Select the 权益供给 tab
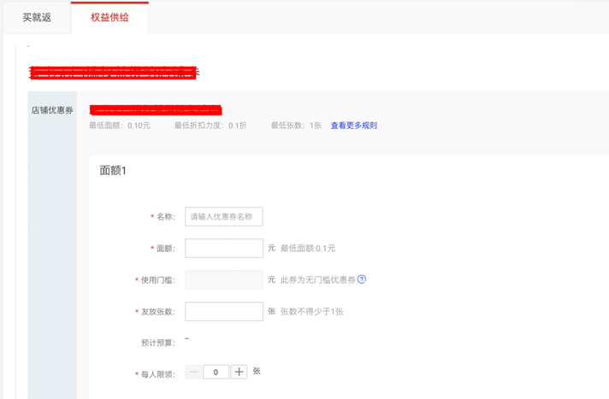The image size is (609, 399). [x=109, y=17]
